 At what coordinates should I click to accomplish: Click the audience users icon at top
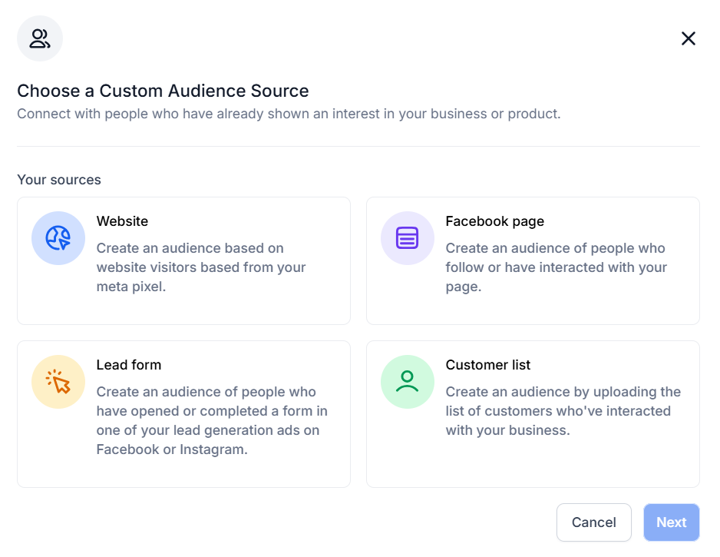click(x=39, y=38)
